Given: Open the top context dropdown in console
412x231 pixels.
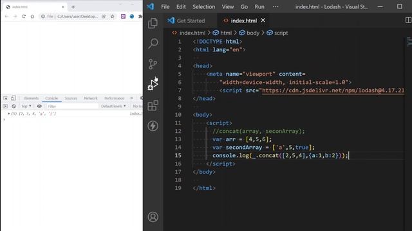Looking at the screenshot, I should click(26, 106).
